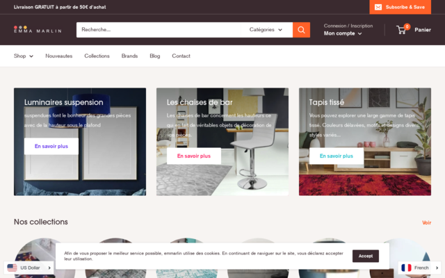Click En savoir plus for Les chaises de bar

click(194, 156)
